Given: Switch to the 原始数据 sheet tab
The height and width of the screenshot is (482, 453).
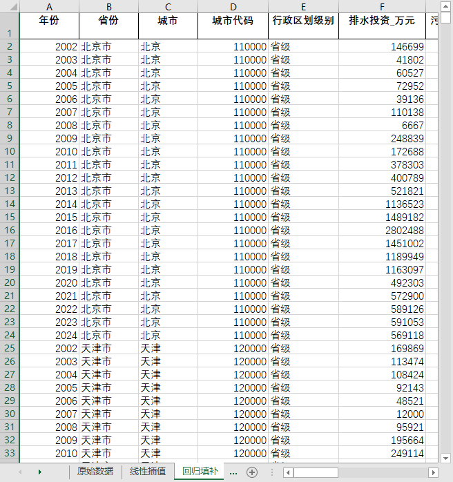Looking at the screenshot, I should 95,471.
